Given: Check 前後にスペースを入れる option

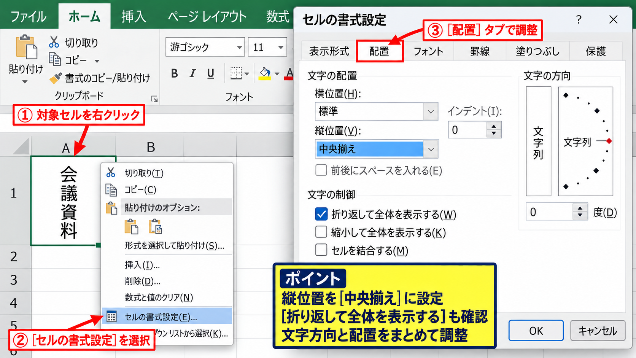Looking at the screenshot, I should pyautogui.click(x=321, y=170).
